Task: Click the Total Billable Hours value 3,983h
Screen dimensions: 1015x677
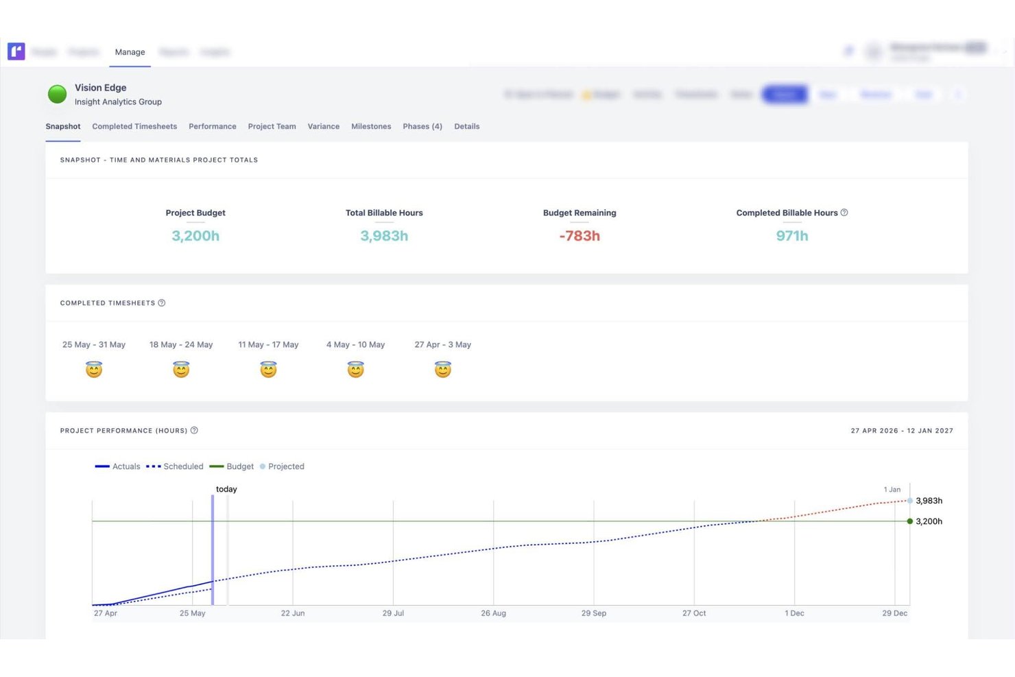Action: (x=384, y=236)
